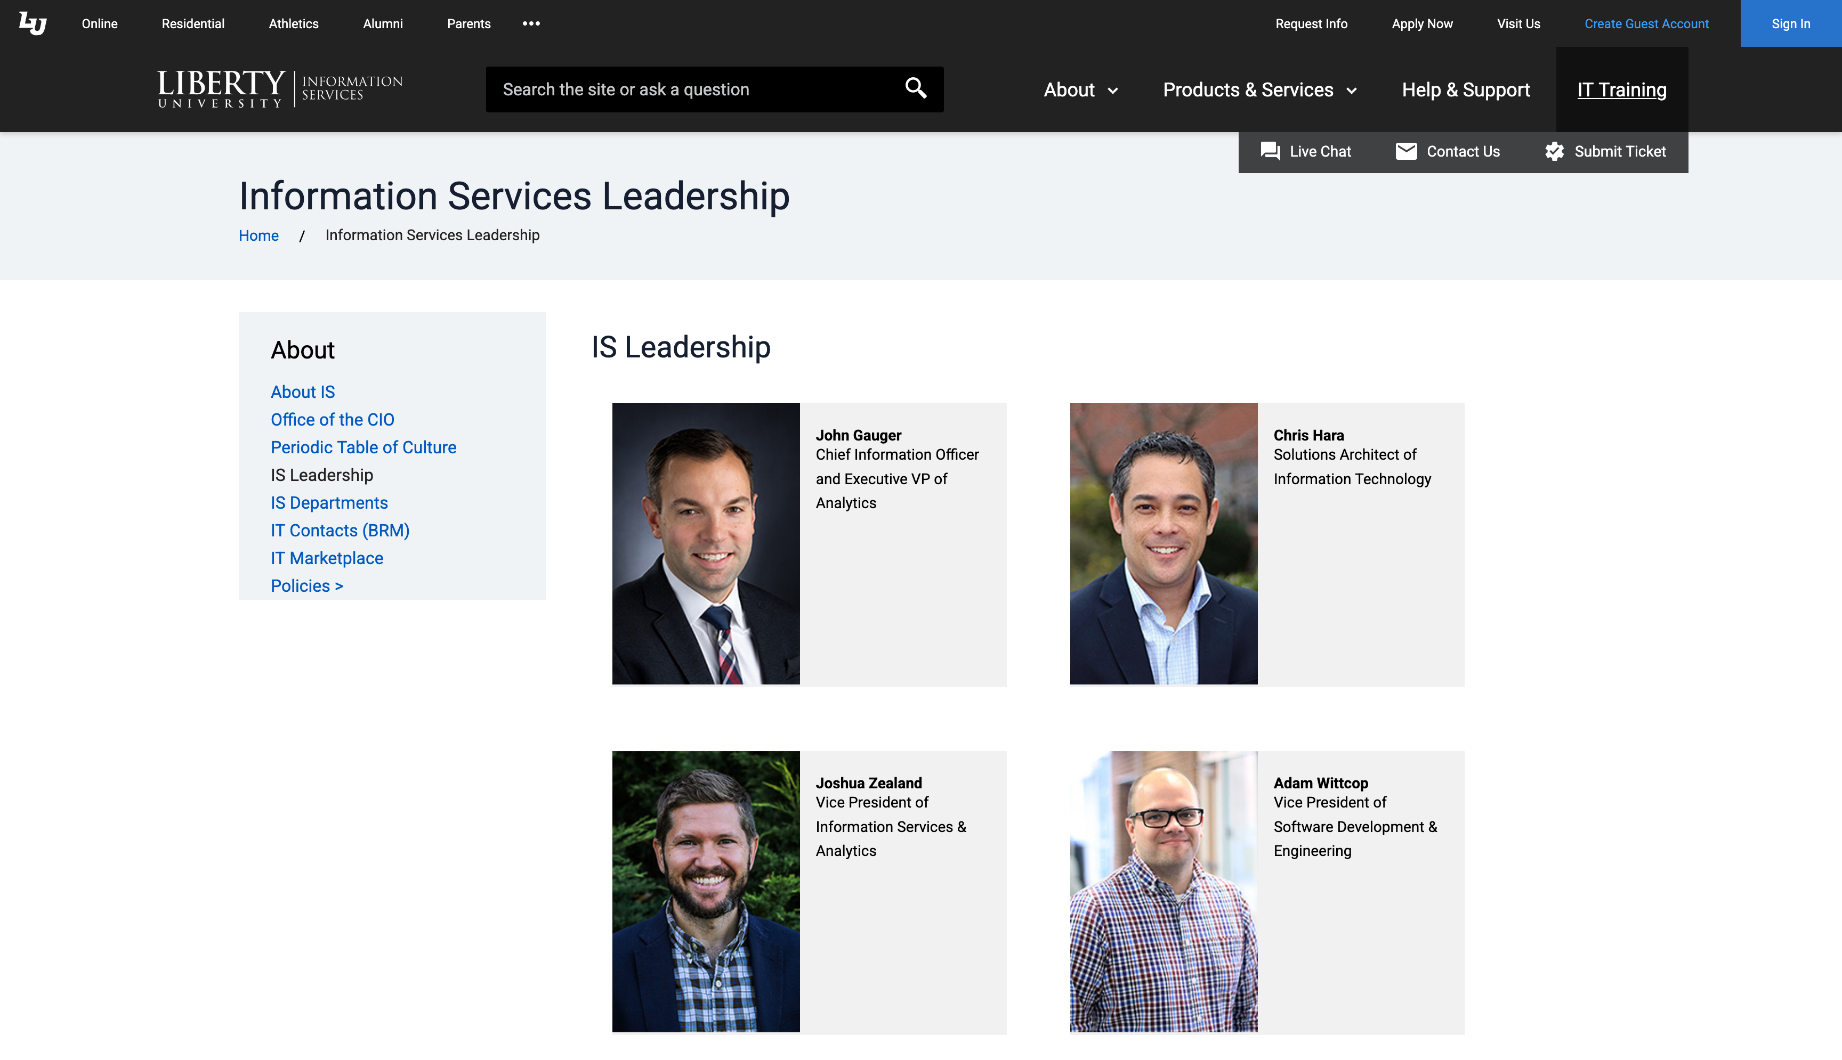The image size is (1842, 1060).
Task: Click the Visit Us link
Action: [x=1518, y=23]
